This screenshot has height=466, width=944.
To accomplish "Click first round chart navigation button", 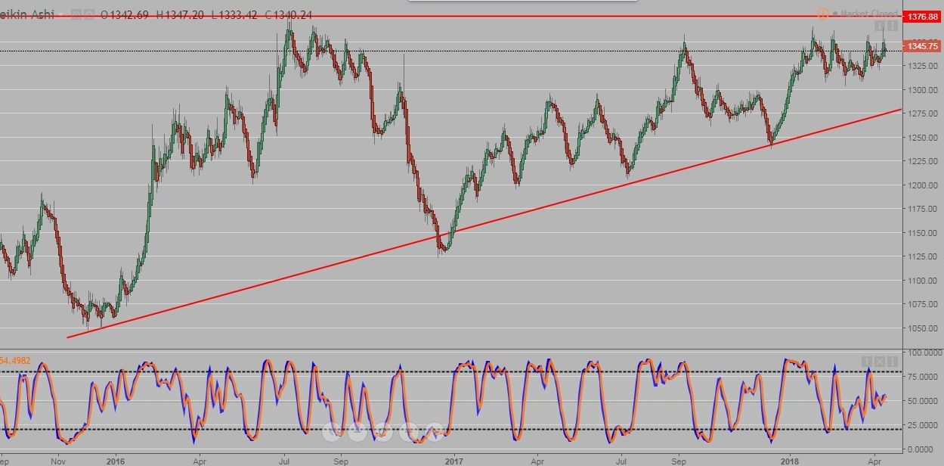I will [x=333, y=432].
